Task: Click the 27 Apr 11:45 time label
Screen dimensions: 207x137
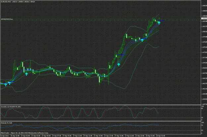Action: (x=78, y=136)
